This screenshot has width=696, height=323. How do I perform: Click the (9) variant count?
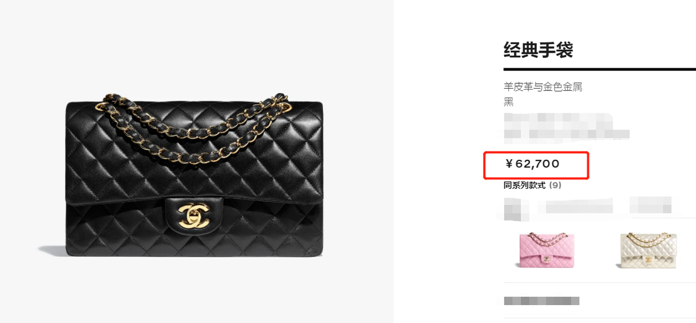[555, 186]
